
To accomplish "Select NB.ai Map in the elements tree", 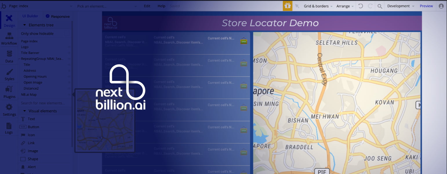I will tap(29, 95).
